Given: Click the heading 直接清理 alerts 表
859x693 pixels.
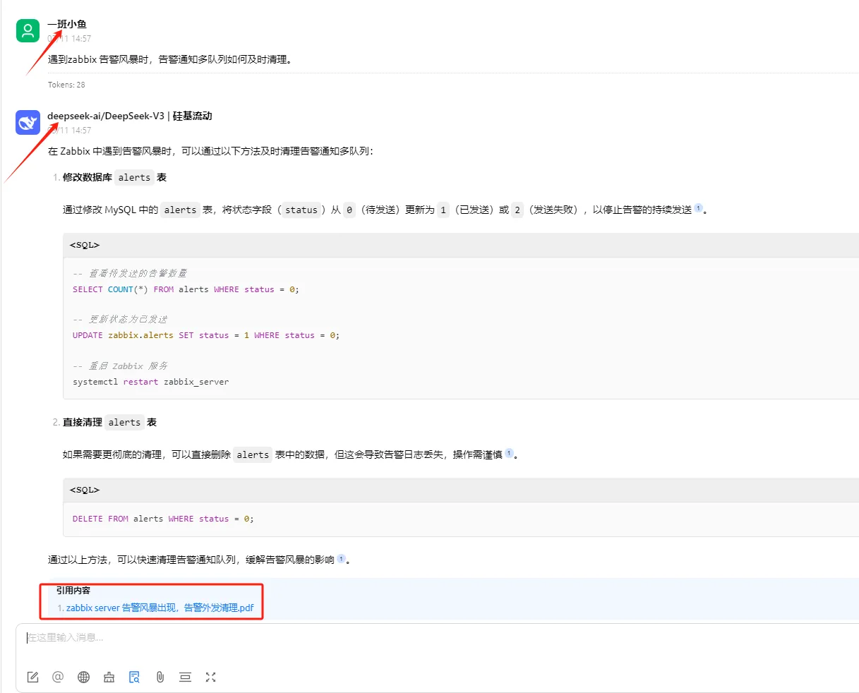Looking at the screenshot, I should (109, 423).
